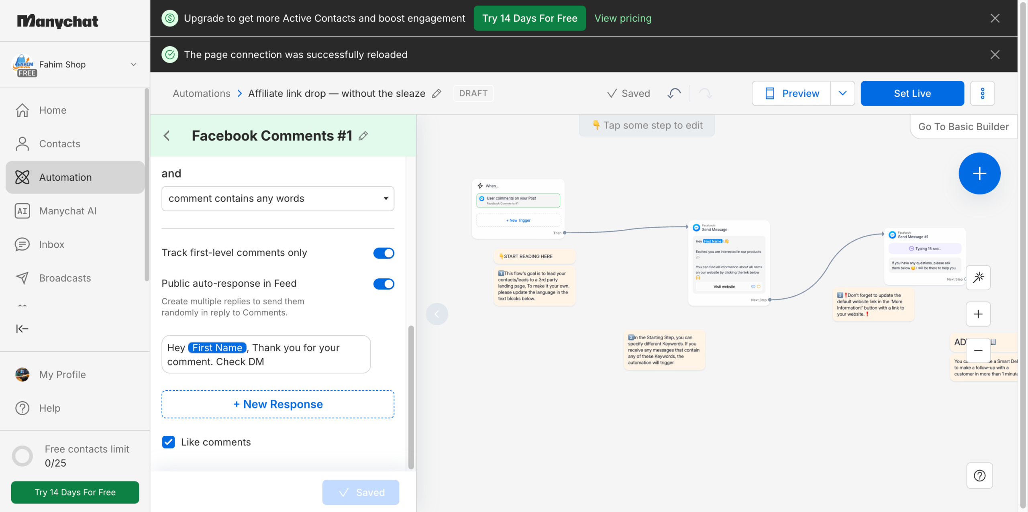Select Automation in sidebar
Viewport: 1028px width, 512px height.
(x=75, y=177)
